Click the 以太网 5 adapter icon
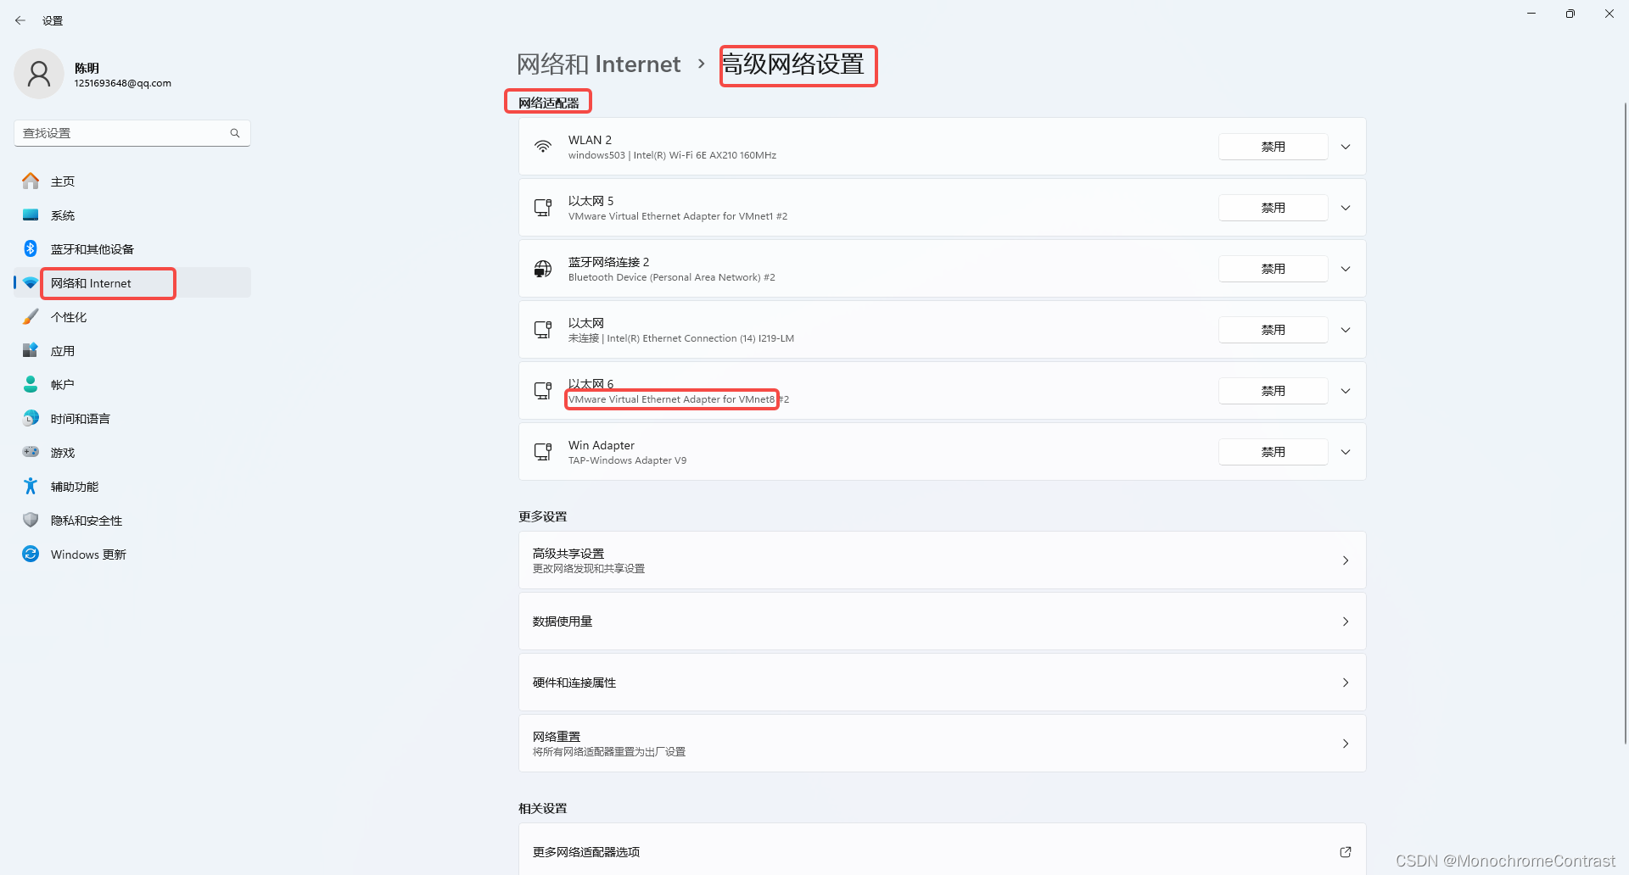 pyautogui.click(x=543, y=208)
